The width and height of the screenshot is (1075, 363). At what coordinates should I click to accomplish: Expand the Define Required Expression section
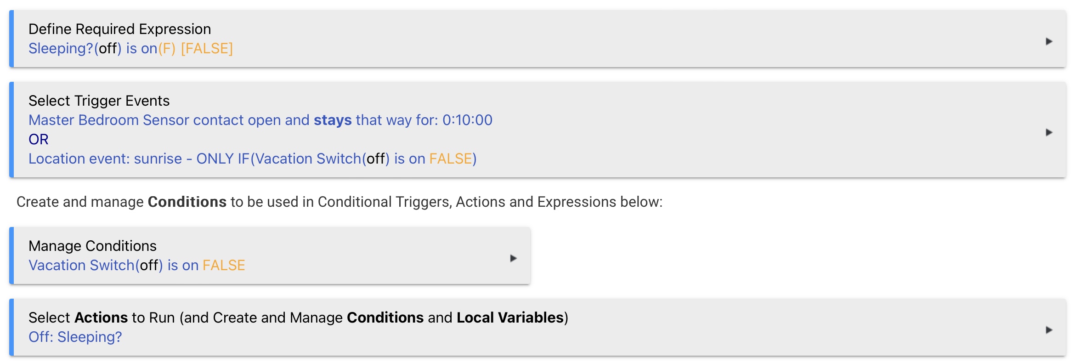(1049, 41)
